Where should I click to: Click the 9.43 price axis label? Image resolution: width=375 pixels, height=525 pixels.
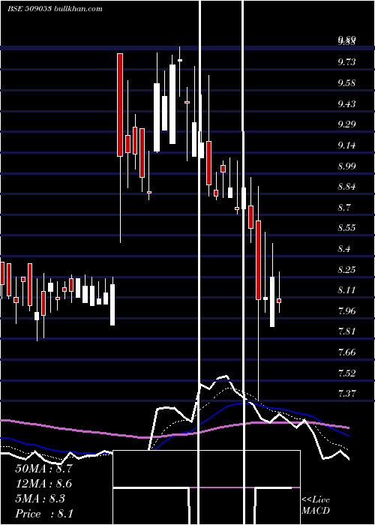(346, 103)
